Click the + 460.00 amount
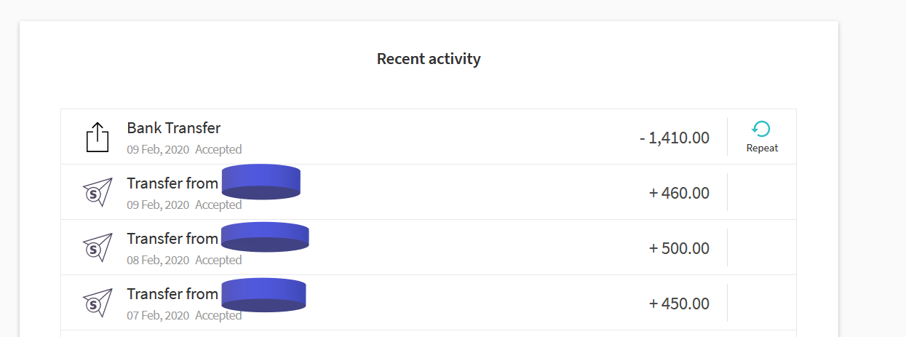The image size is (906, 337). (x=679, y=193)
